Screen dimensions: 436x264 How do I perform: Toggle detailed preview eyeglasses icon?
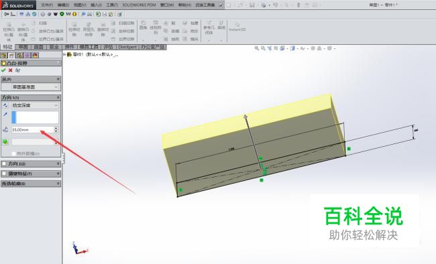point(18,70)
